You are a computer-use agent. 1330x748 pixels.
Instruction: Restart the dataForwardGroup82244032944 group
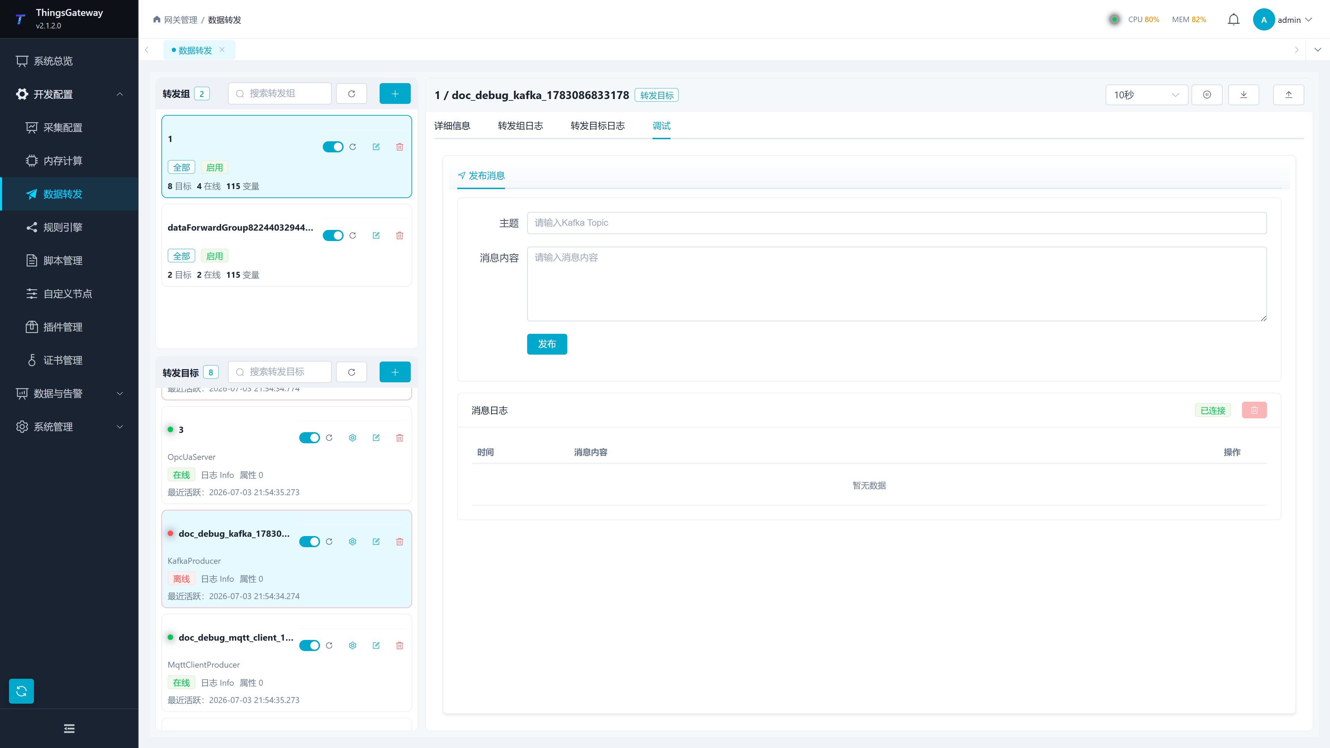353,235
